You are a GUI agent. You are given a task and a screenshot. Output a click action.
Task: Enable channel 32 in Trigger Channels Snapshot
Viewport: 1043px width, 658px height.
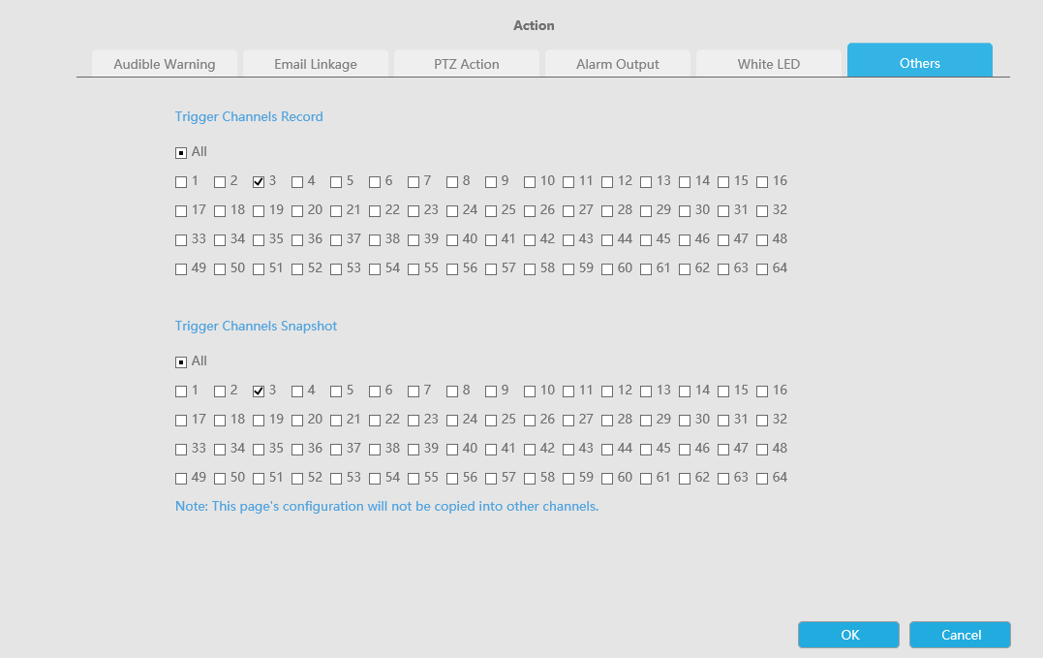pos(762,422)
